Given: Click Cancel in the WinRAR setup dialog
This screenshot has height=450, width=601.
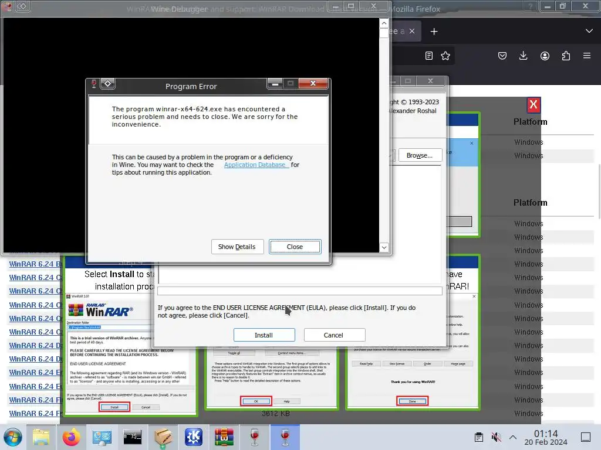Looking at the screenshot, I should [x=333, y=335].
